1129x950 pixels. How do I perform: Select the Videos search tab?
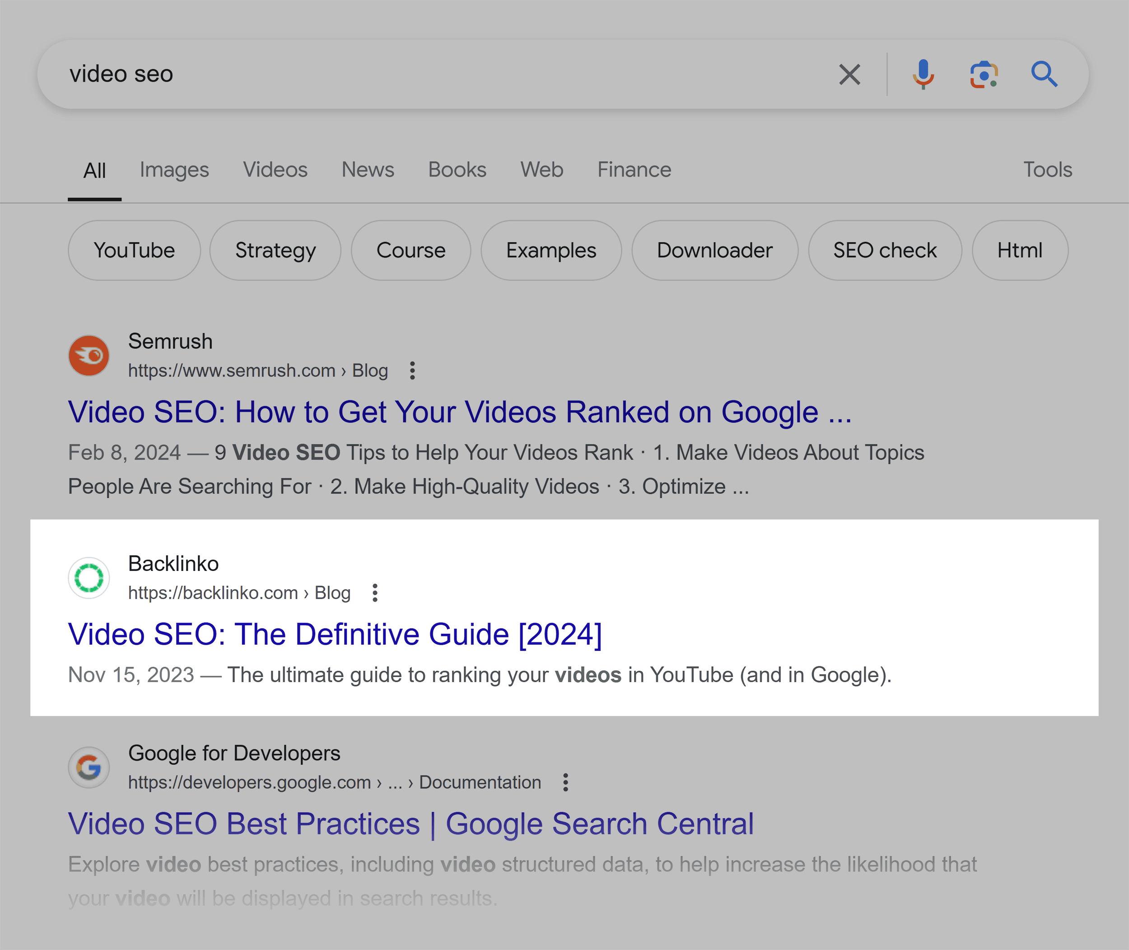point(274,171)
